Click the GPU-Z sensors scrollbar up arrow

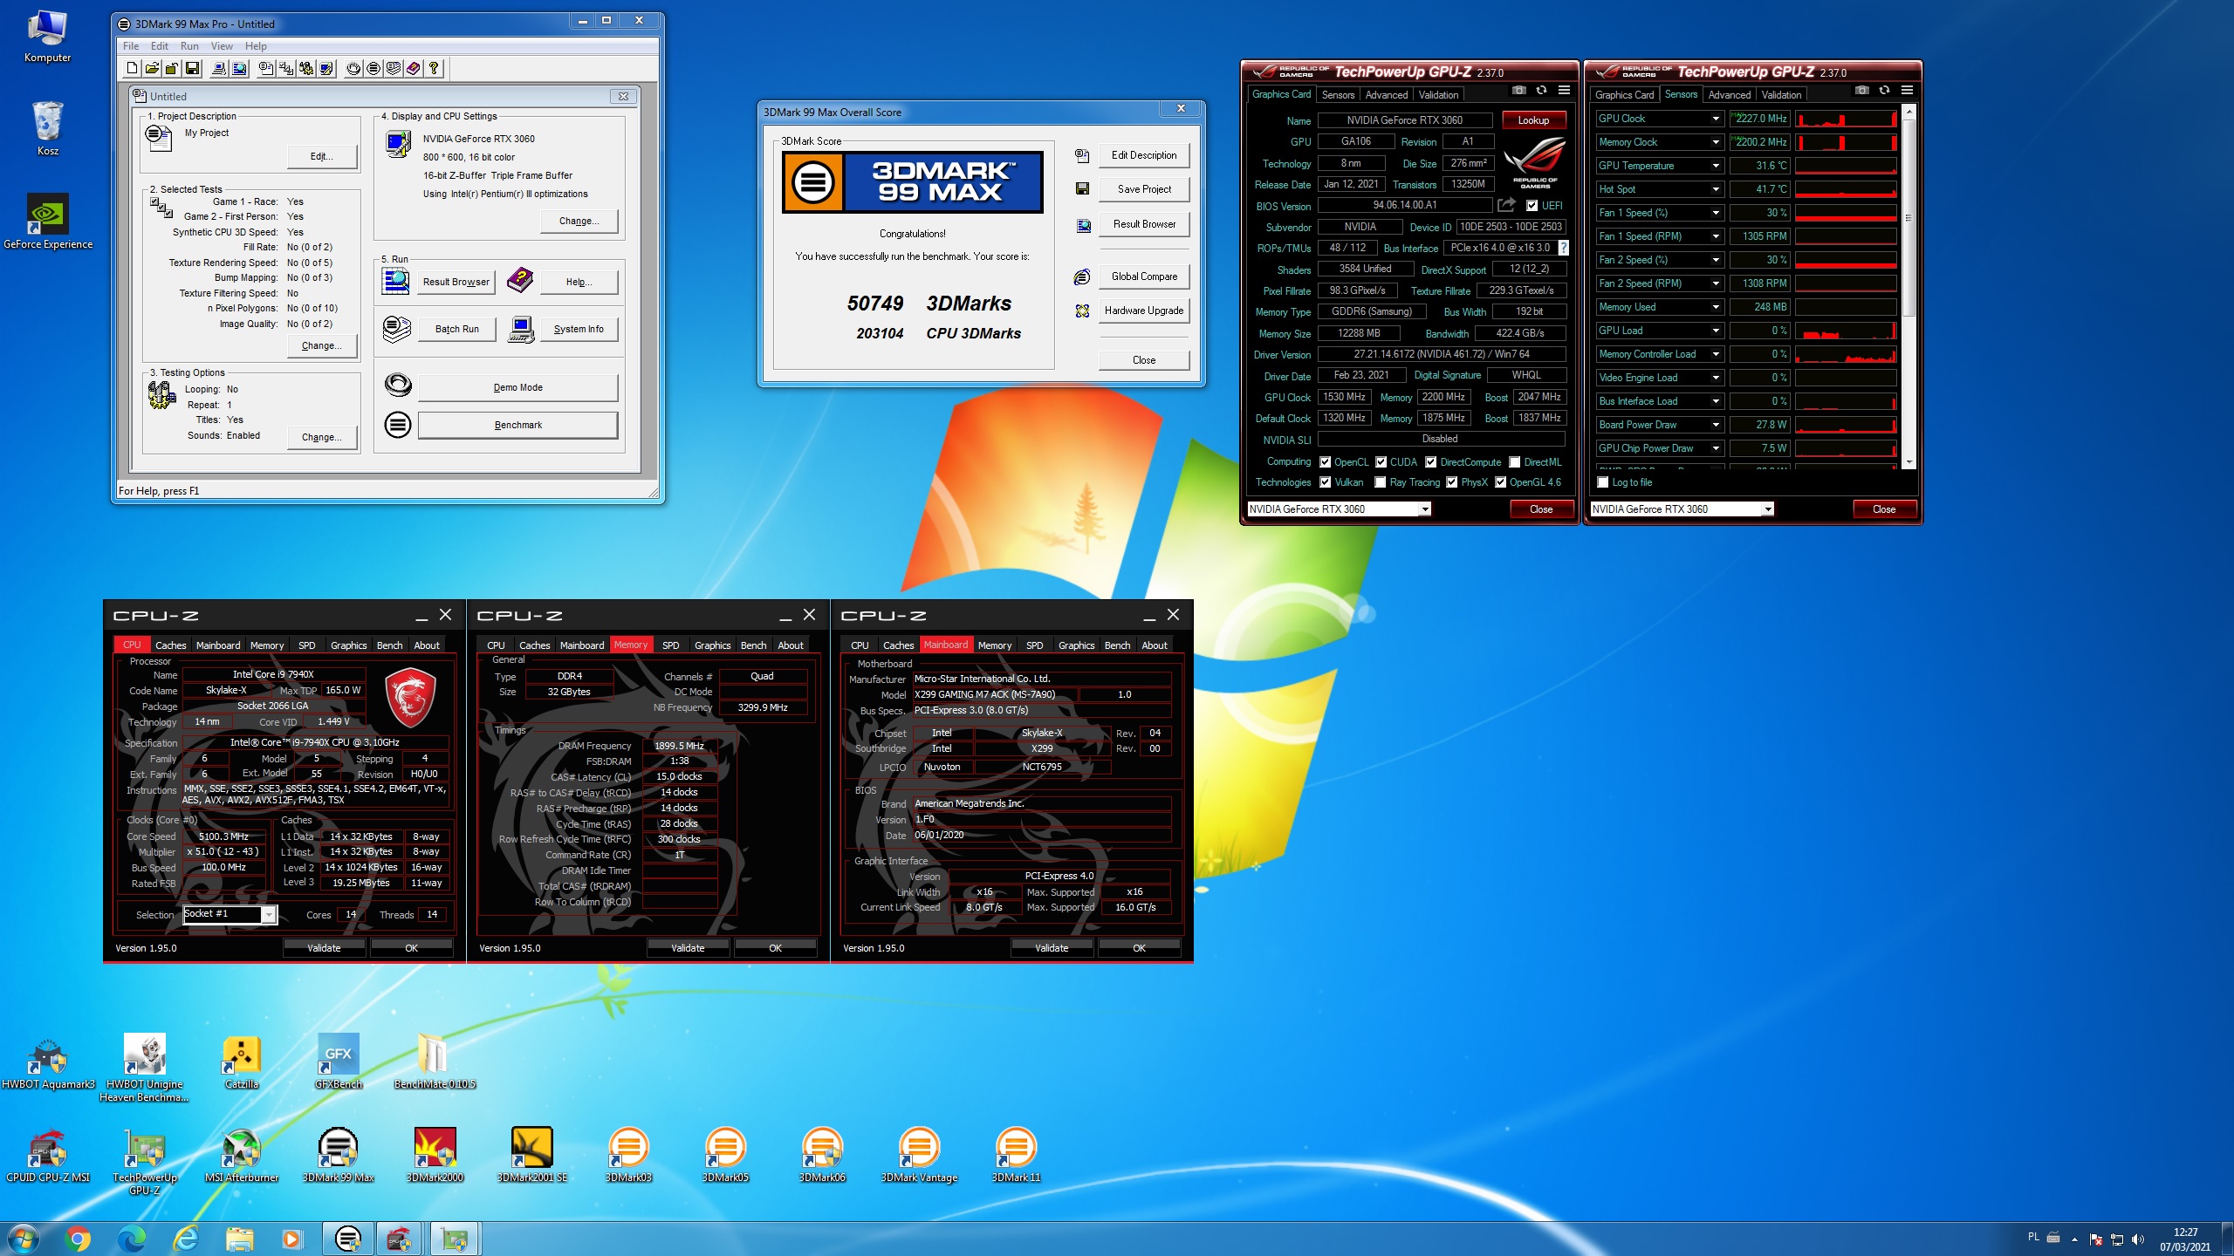[x=1909, y=112]
